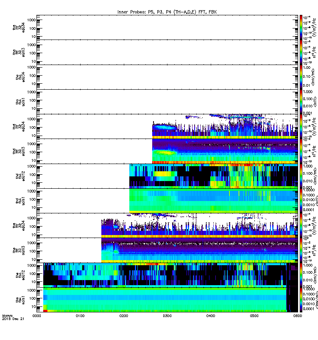Click the "the fff 32 scm3" panel label
This screenshot has width=318, height=340.
[19, 250]
